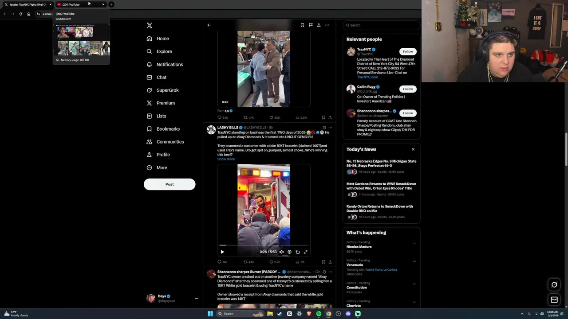The image size is (568, 319).
Task: Open options for Constitution trend
Action: 414,284
